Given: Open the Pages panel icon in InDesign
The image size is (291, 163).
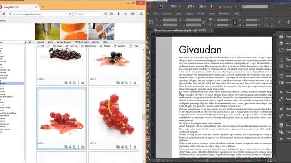Looking at the screenshot, I should [x=281, y=36].
